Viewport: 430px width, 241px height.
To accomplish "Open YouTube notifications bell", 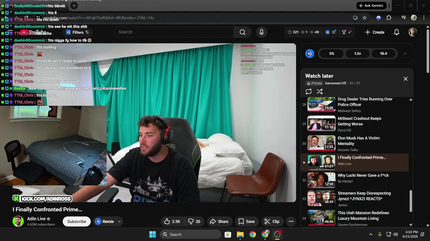I will coord(396,32).
